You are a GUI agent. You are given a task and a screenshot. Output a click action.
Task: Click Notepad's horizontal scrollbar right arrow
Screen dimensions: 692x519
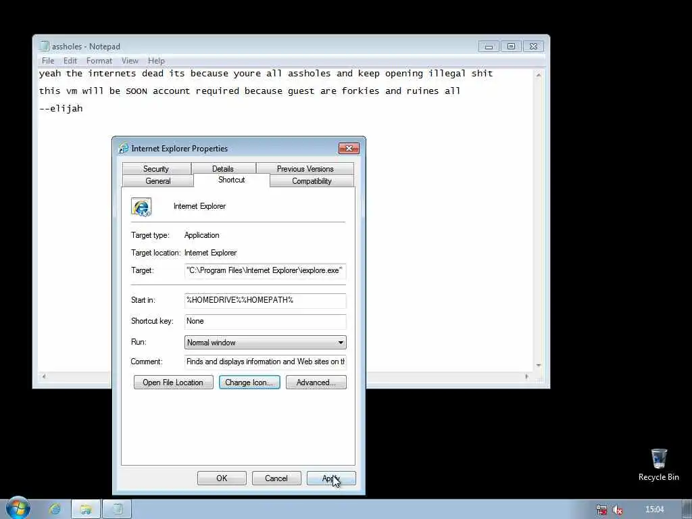click(x=526, y=376)
